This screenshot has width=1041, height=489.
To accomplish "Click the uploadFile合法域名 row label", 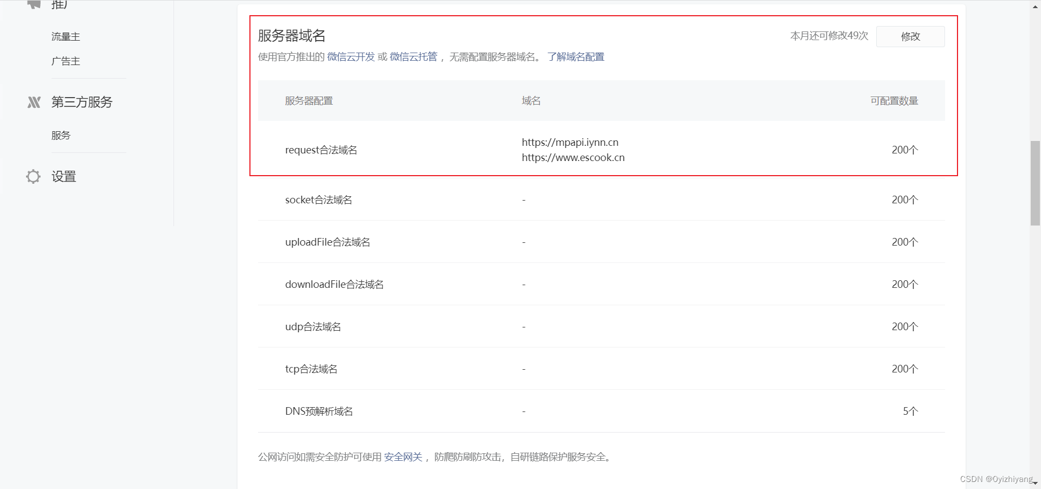I will tap(327, 242).
